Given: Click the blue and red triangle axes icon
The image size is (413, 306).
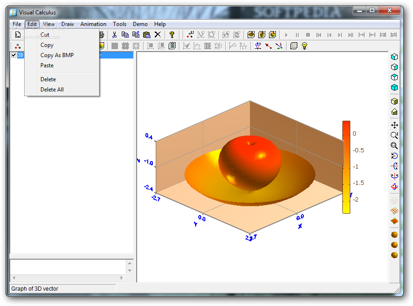Looking at the screenshot, I should (x=258, y=46).
